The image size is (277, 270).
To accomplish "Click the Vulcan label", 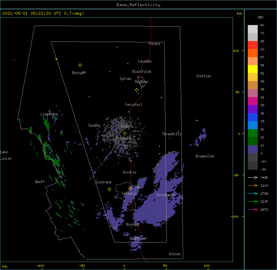I will coord(174,254).
